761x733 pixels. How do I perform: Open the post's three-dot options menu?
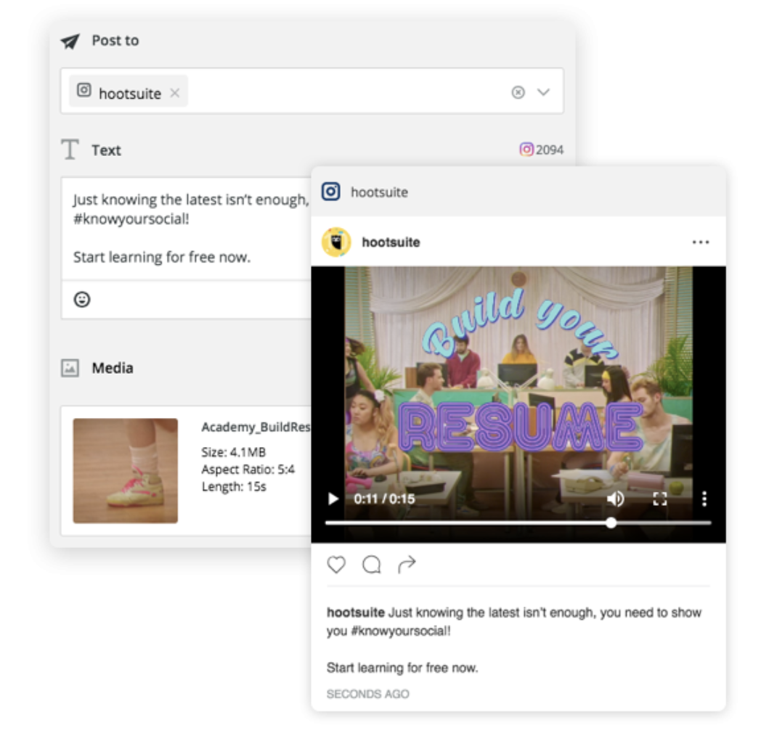click(700, 242)
